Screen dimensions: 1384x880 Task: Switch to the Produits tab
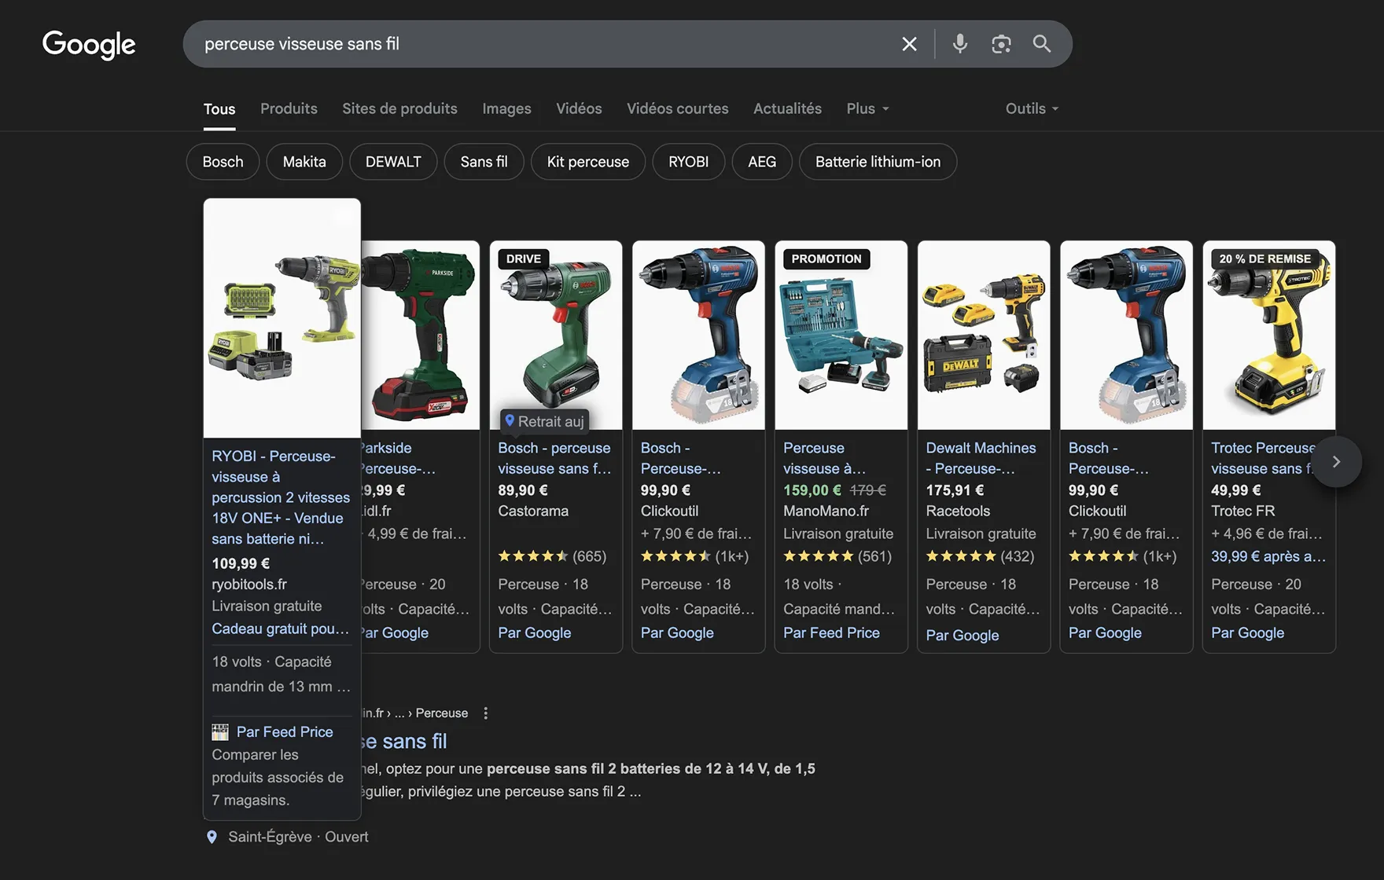click(289, 108)
